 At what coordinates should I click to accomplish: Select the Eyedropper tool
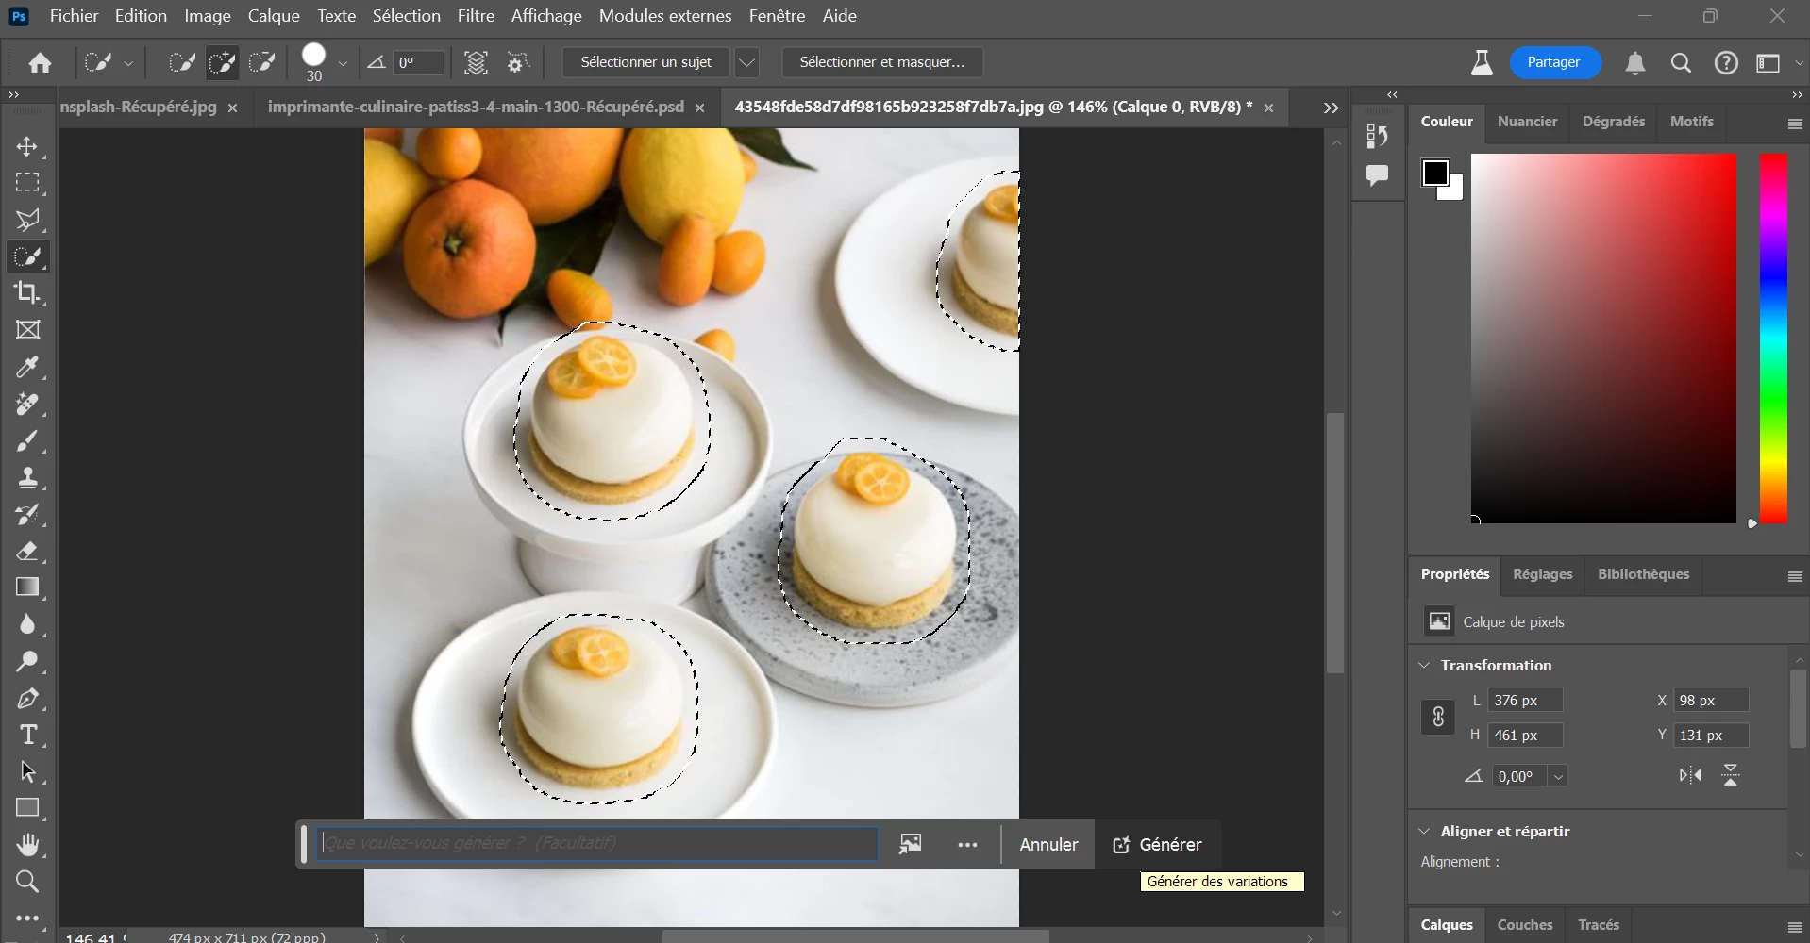pyautogui.click(x=27, y=367)
